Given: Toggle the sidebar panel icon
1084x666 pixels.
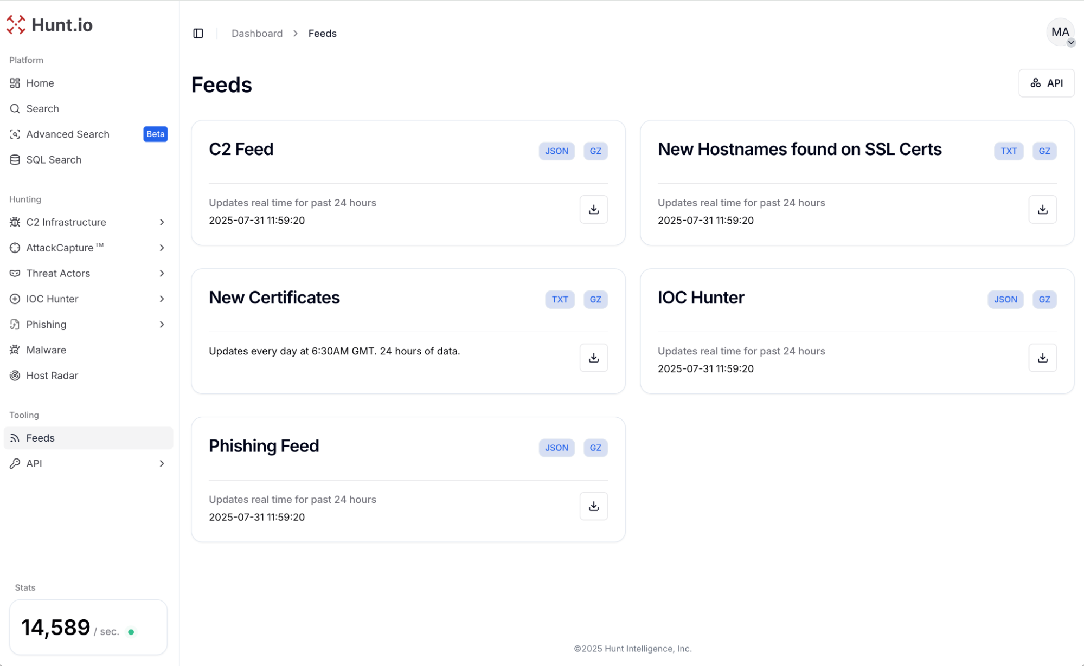Looking at the screenshot, I should (x=198, y=34).
